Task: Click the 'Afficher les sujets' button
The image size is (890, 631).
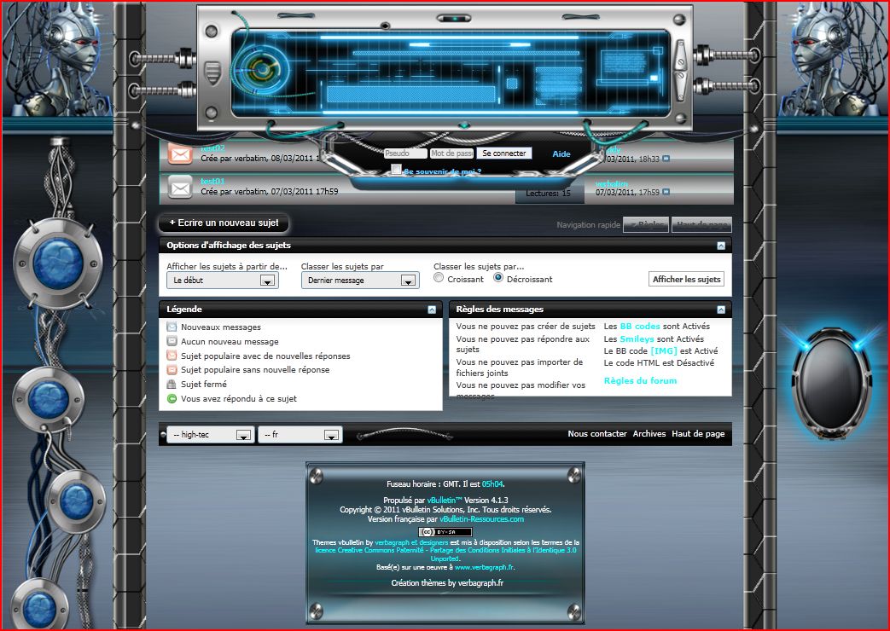Action: (x=686, y=279)
